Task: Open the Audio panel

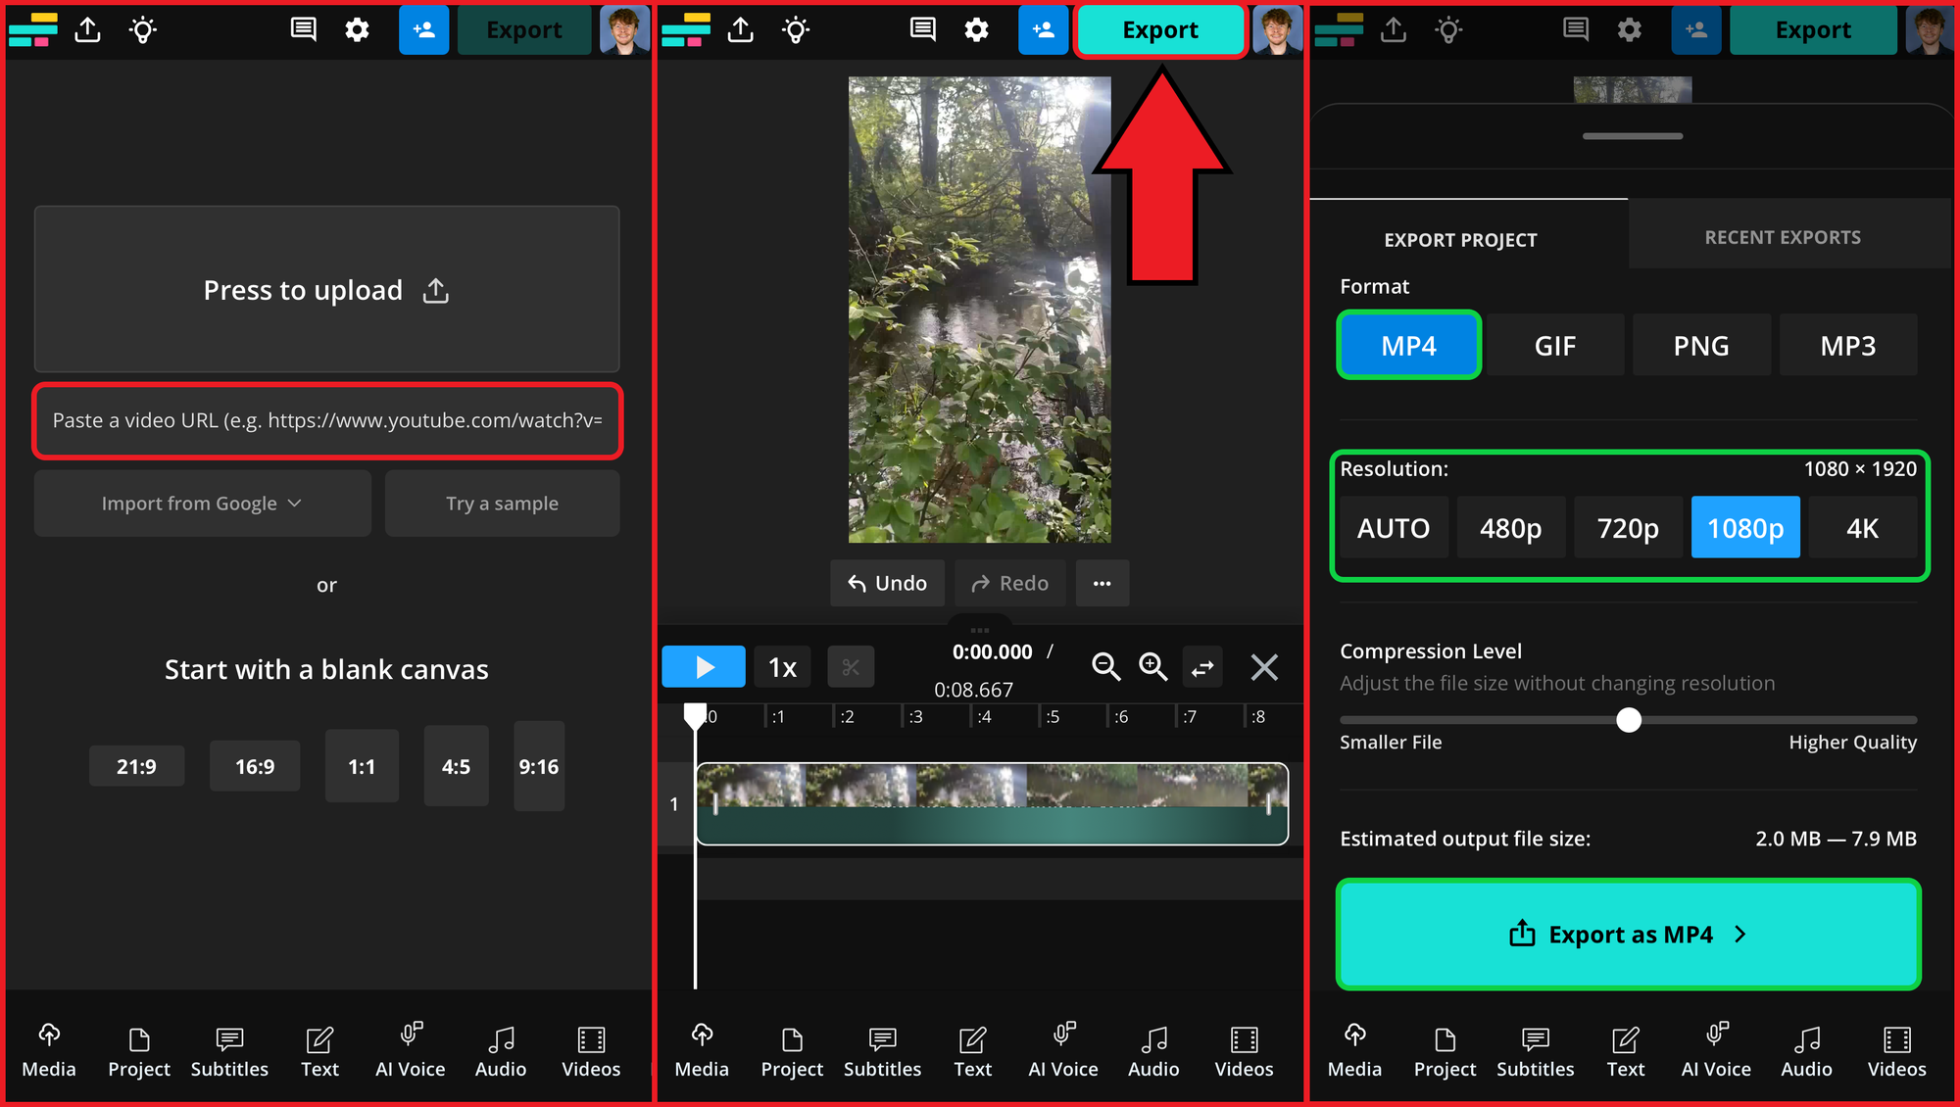Action: pos(501,1053)
